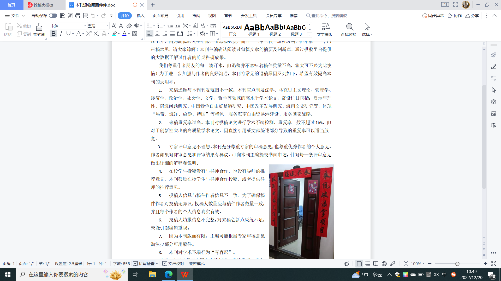Screen dimensions: 501x281
Task: Click the zoom slider handle
Action: [x=457, y=264]
